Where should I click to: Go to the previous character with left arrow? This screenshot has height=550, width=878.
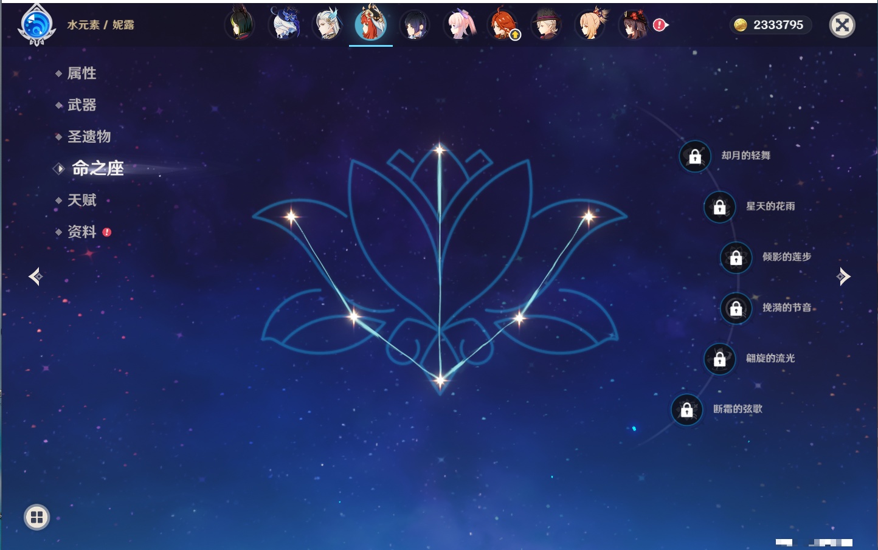click(x=35, y=277)
